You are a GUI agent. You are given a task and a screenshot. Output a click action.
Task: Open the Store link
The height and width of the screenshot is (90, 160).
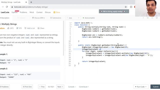pos(57,12)
